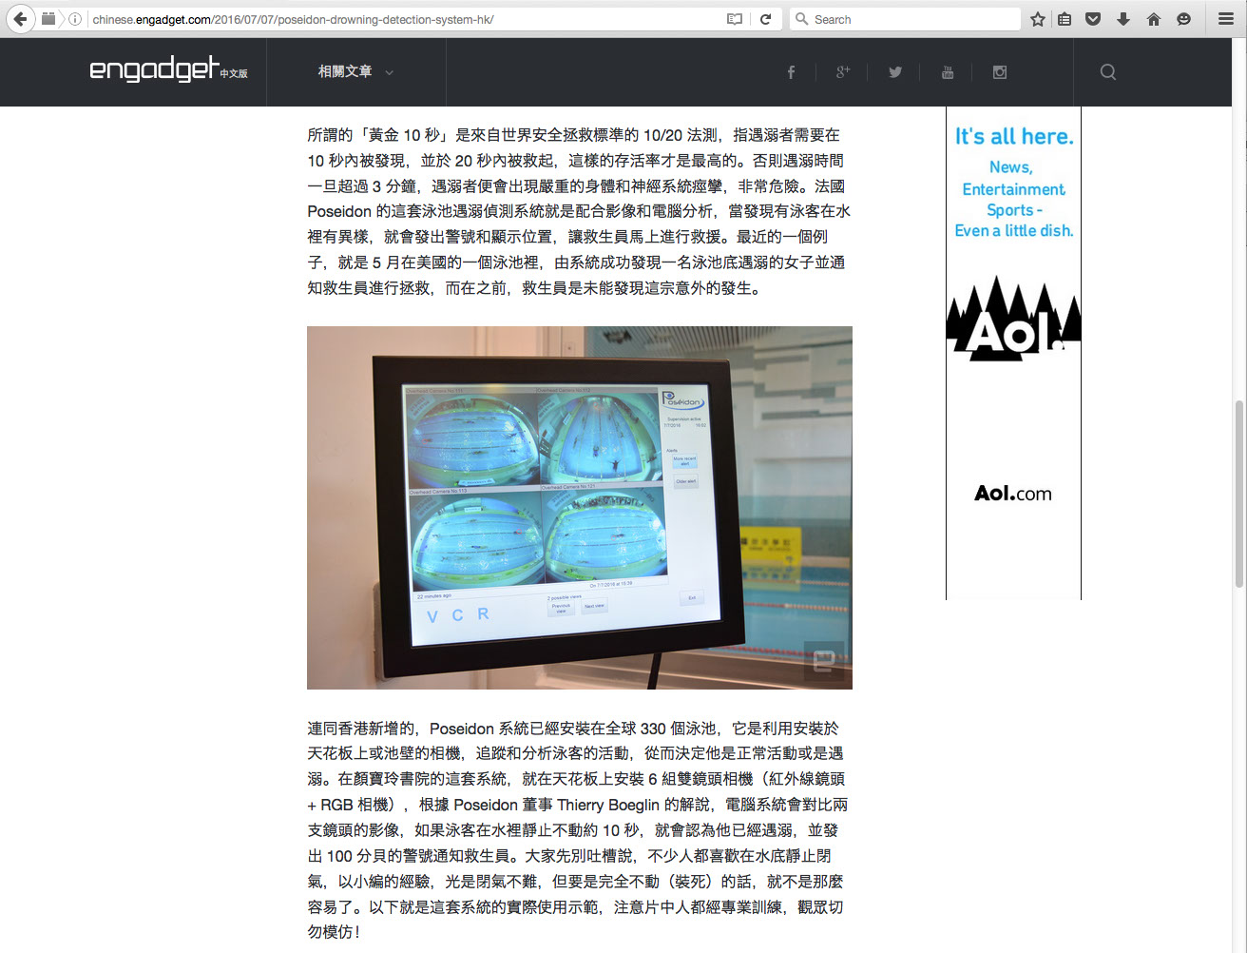This screenshot has height=953, width=1247.
Task: Expand the 相關文章 dropdown menu
Action: (x=355, y=72)
